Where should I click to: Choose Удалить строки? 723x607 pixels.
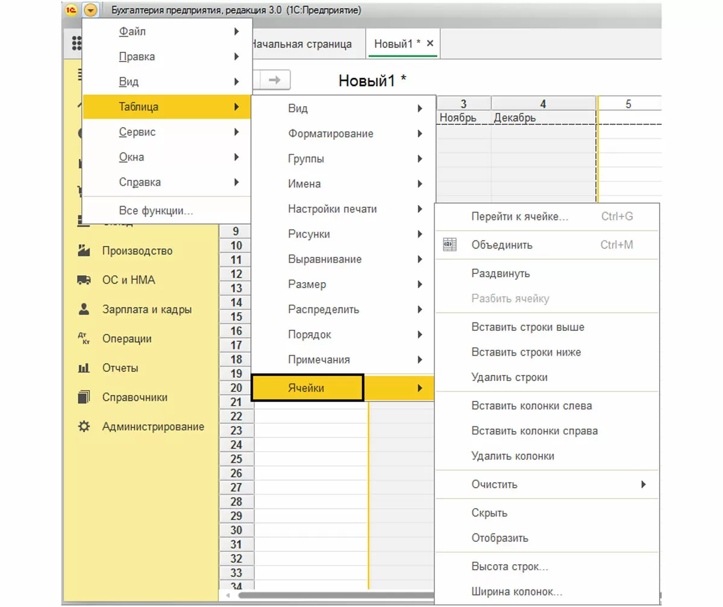click(548, 377)
